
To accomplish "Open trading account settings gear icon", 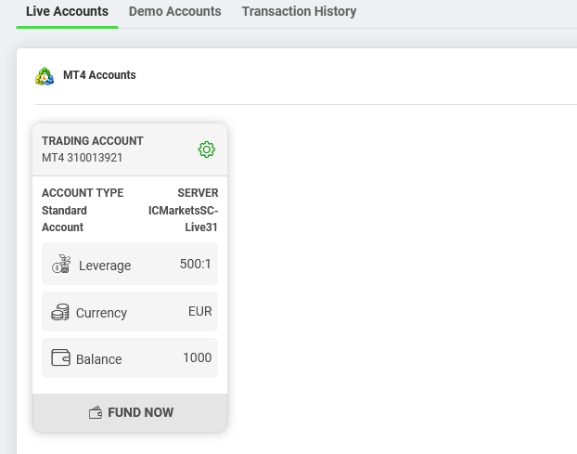I will coord(207,149).
